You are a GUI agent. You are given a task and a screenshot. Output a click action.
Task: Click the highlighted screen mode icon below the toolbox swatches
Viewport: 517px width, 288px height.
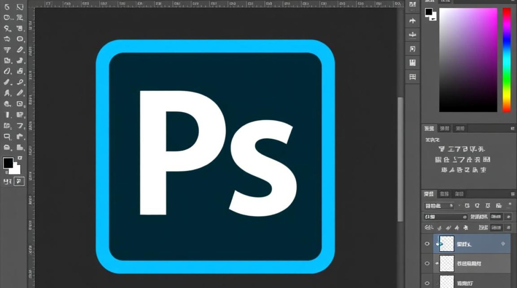(x=19, y=181)
